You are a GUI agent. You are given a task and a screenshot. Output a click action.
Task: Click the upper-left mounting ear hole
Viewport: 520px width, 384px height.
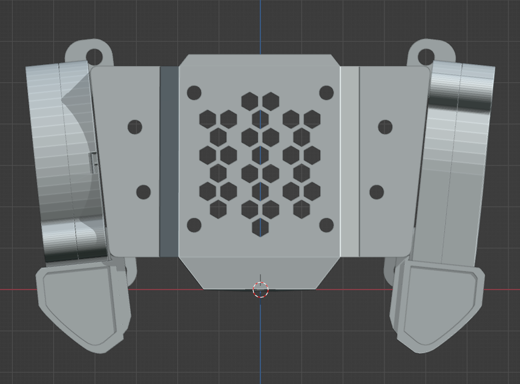pyautogui.click(x=95, y=56)
